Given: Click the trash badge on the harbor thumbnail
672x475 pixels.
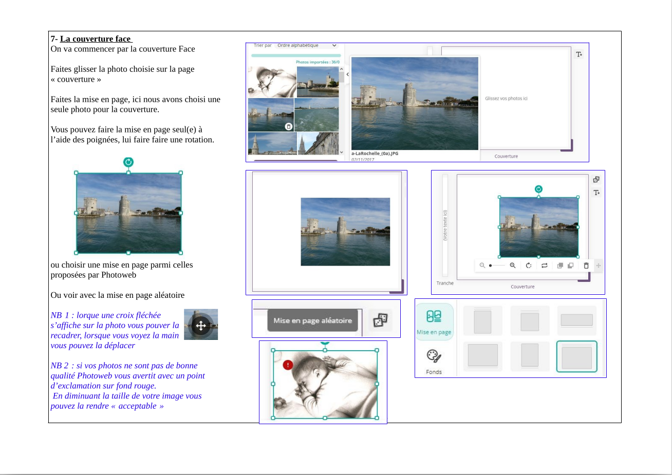Looking at the screenshot, I should point(289,126).
